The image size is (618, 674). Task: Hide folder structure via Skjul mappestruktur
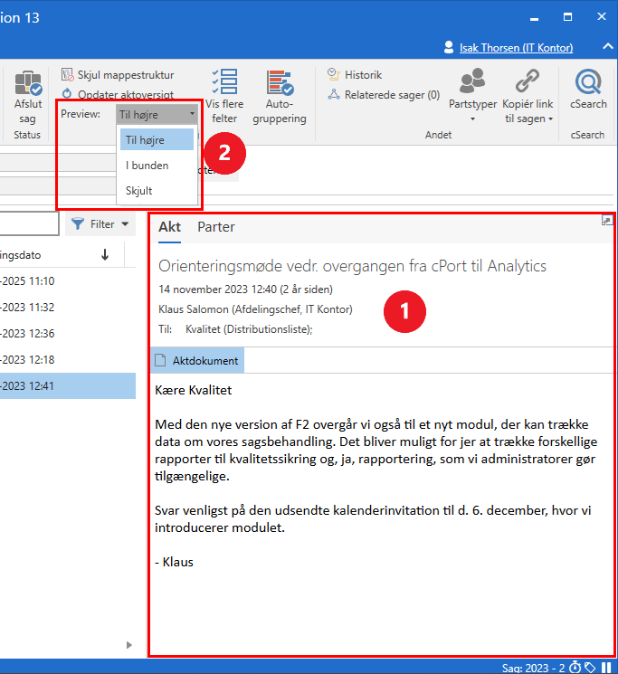click(118, 75)
